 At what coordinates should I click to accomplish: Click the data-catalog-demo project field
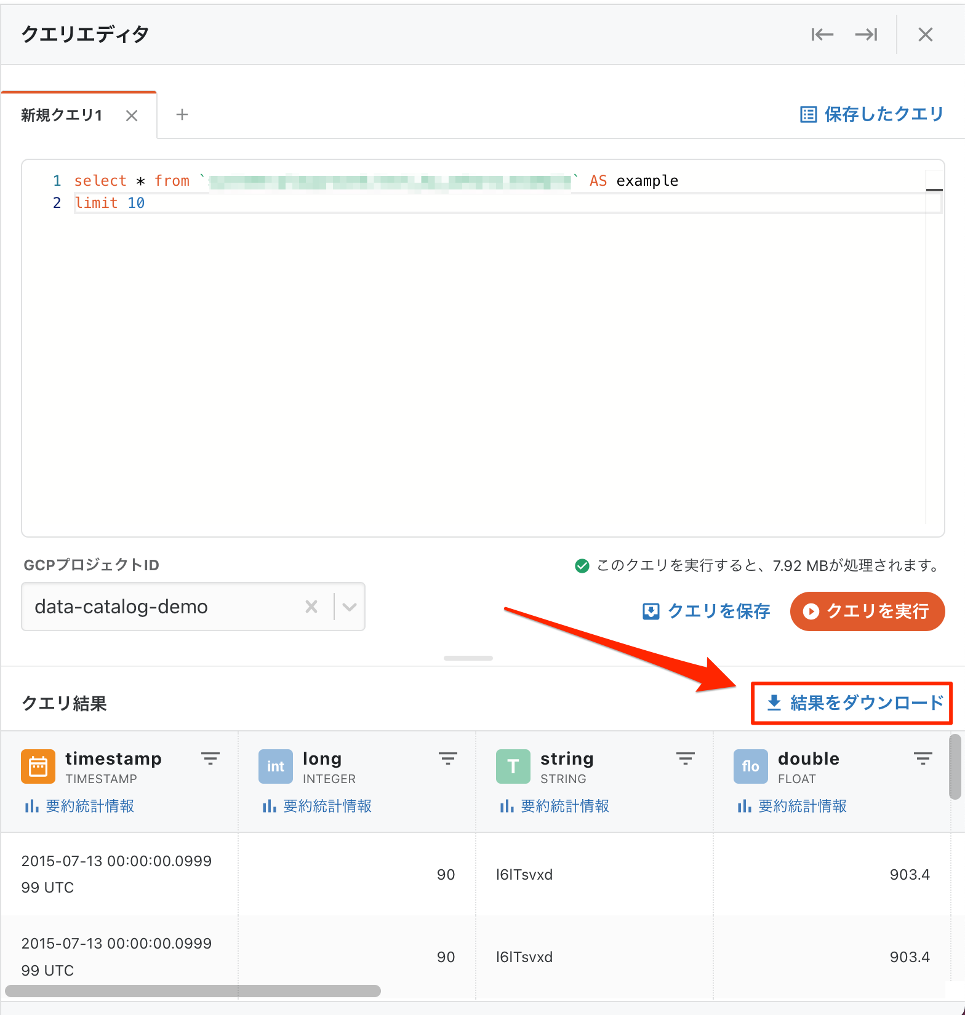pos(193,607)
